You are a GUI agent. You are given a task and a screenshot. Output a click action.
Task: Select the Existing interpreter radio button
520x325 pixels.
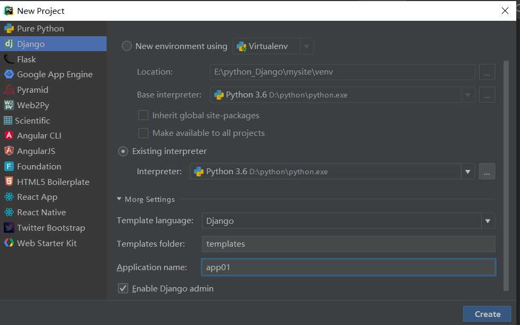click(x=123, y=151)
